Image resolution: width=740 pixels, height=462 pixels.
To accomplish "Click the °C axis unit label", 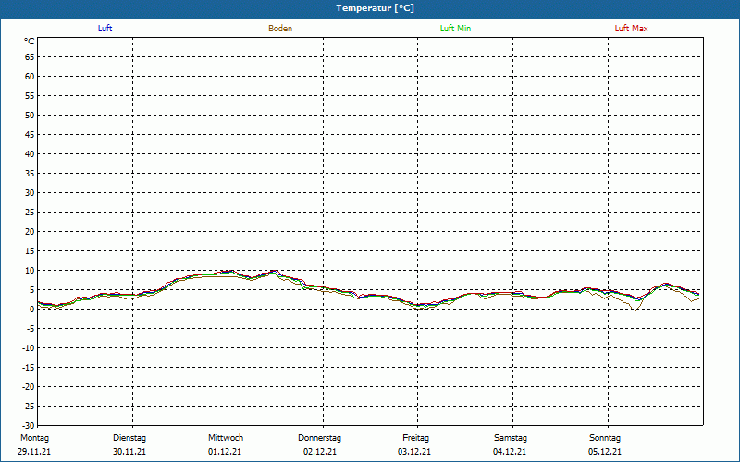I will point(30,42).
